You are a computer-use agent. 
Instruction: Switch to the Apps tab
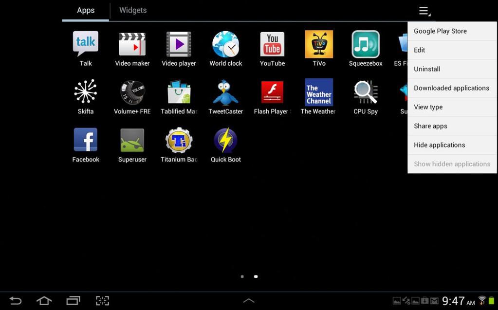pos(86,10)
